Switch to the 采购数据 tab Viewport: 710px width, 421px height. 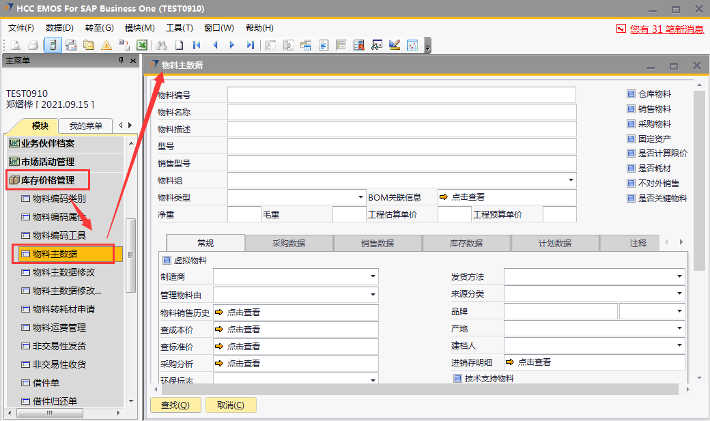pos(289,243)
